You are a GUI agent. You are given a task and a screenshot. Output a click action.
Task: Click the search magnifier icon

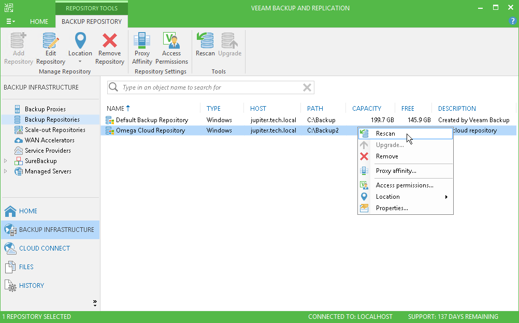113,87
